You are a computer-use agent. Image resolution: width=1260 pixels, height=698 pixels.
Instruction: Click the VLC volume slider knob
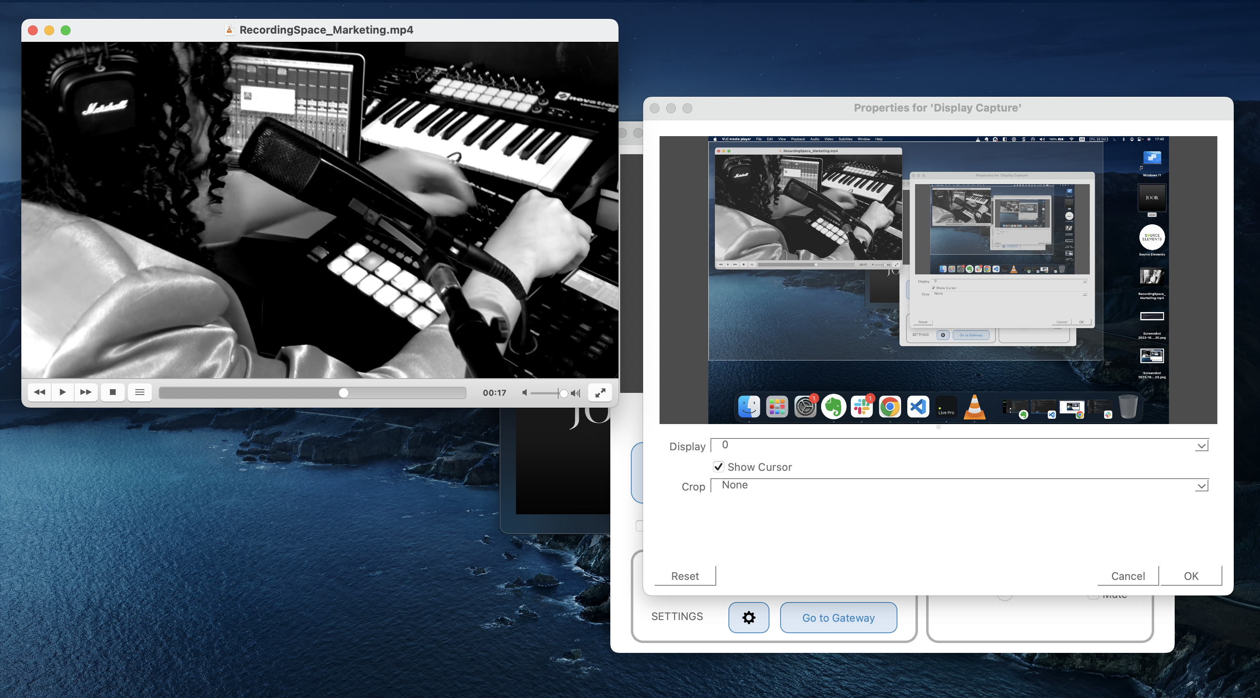click(x=563, y=393)
